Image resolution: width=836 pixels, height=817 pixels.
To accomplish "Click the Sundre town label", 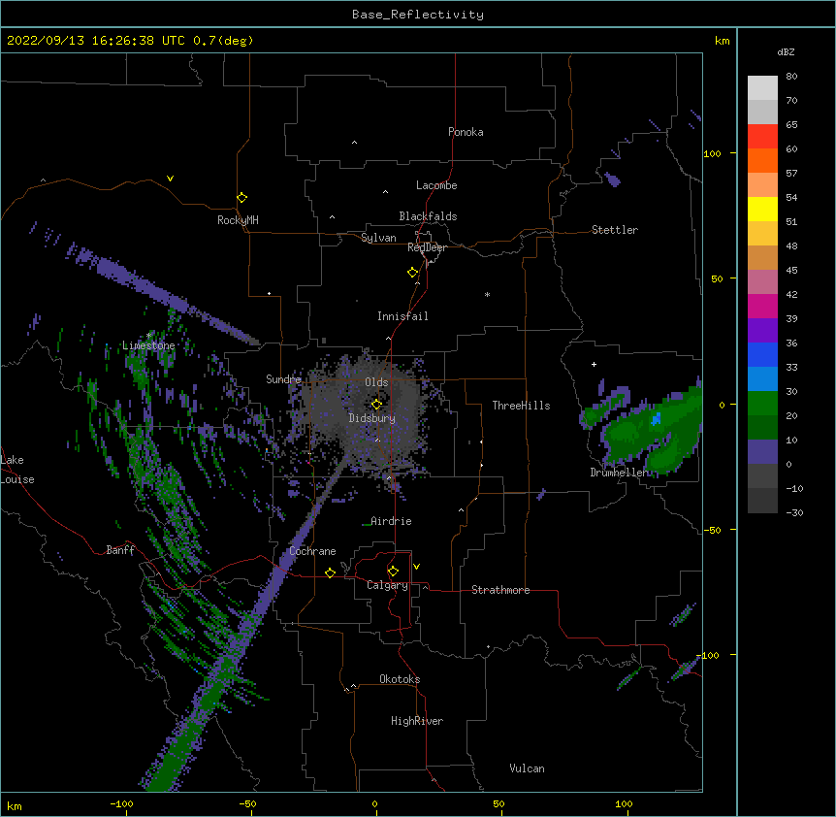I will click(283, 379).
